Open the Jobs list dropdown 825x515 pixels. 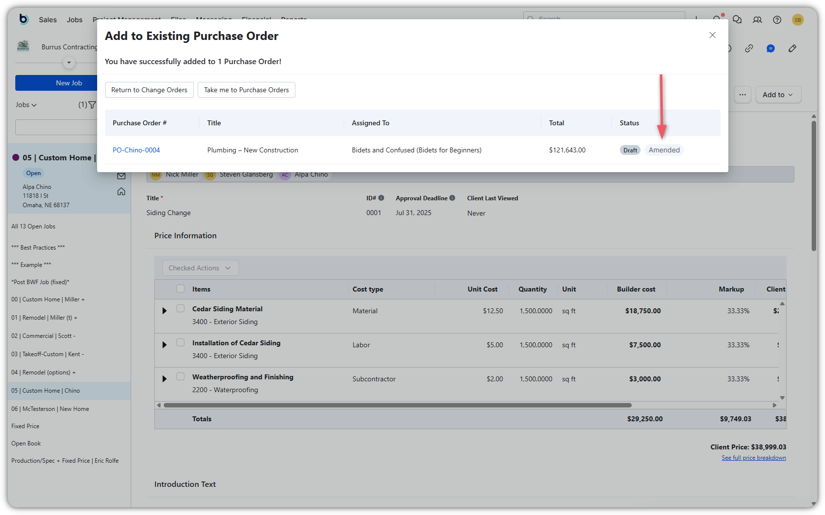coord(26,105)
